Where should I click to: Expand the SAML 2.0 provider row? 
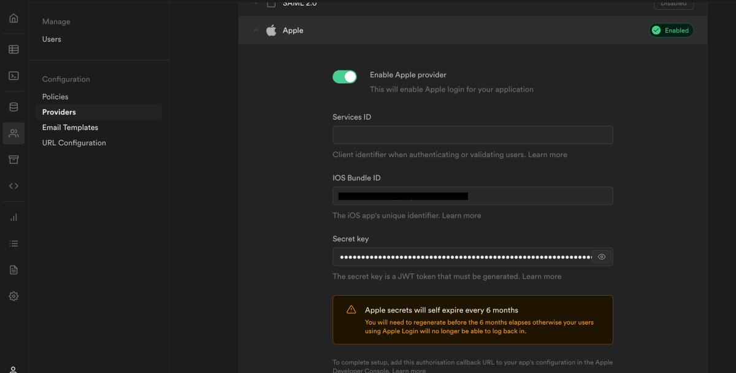coord(256,4)
